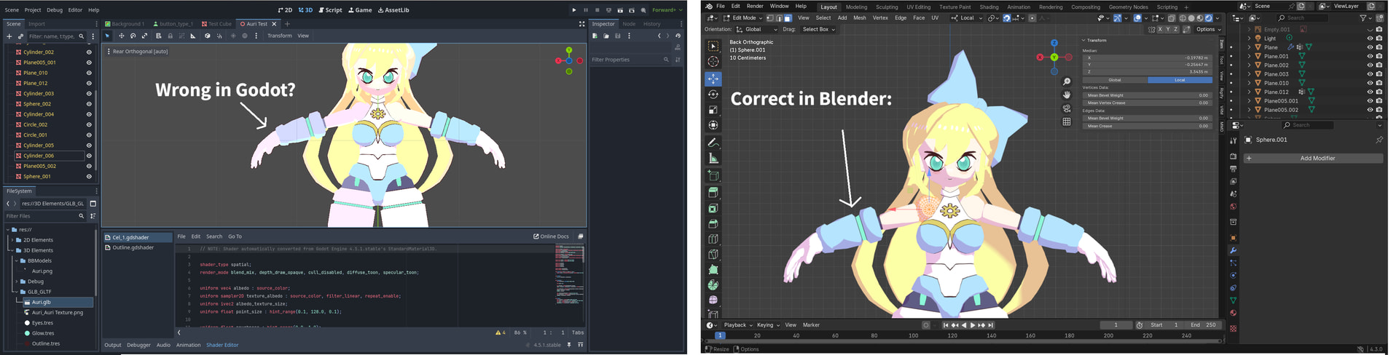Activate Godot's Select Mode arrow tool
The height and width of the screenshot is (355, 1399).
coord(107,36)
